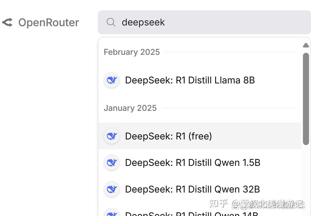311x216 pixels.
Task: Click the January 2025 section header
Action: click(130, 108)
